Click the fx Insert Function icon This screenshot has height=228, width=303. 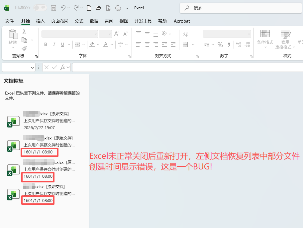pos(62,67)
